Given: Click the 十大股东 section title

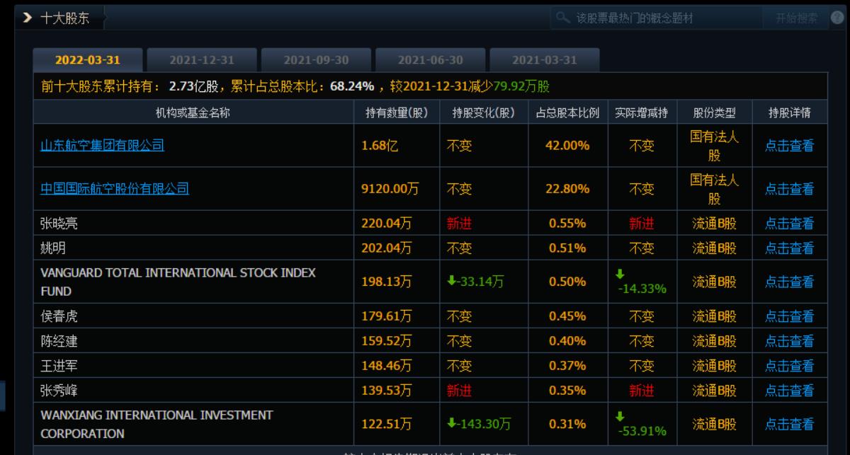Looking at the screenshot, I should 65,18.
